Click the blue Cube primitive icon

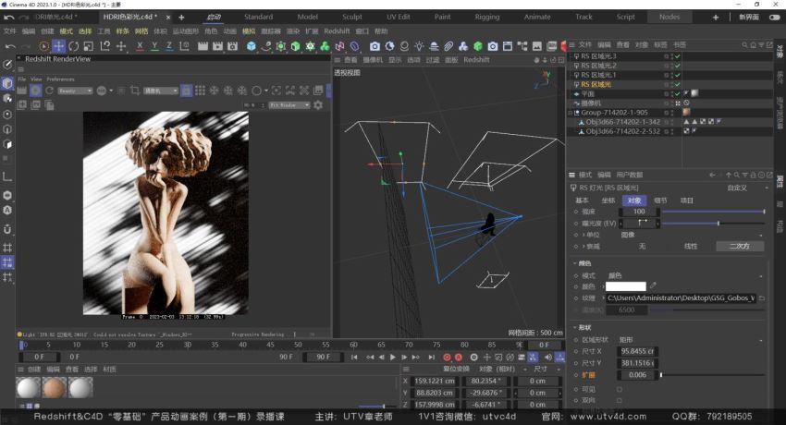[x=252, y=46]
